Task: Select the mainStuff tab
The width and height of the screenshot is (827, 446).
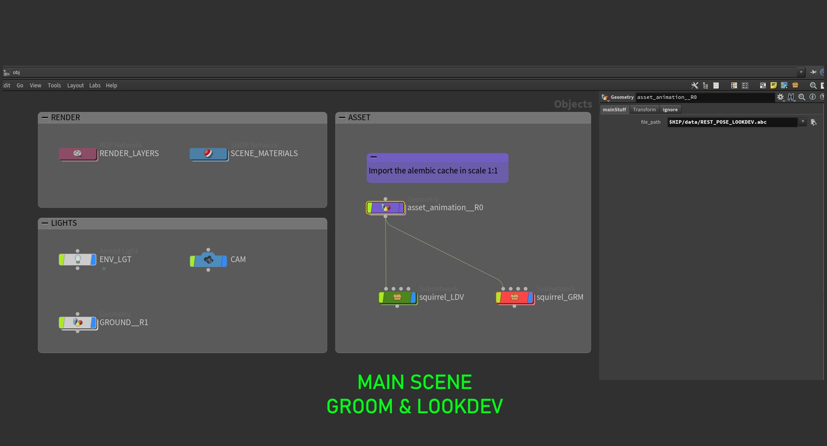Action: [614, 110]
